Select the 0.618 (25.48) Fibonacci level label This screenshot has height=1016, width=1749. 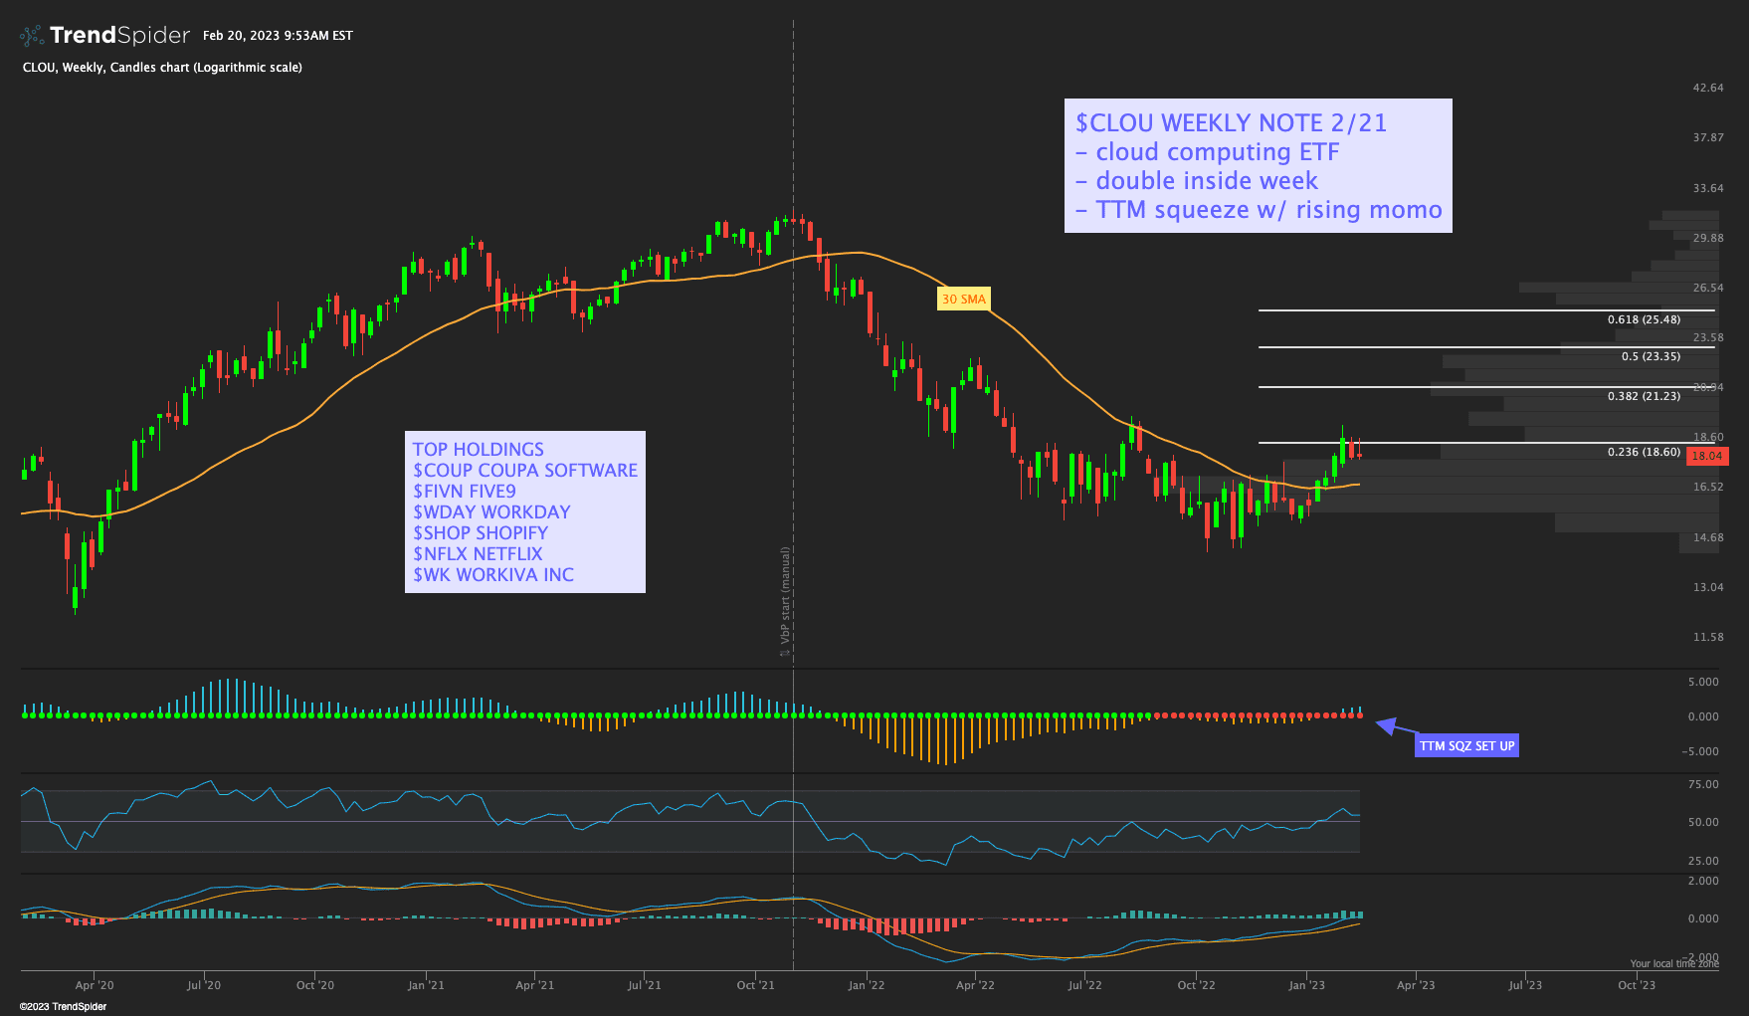coord(1644,319)
